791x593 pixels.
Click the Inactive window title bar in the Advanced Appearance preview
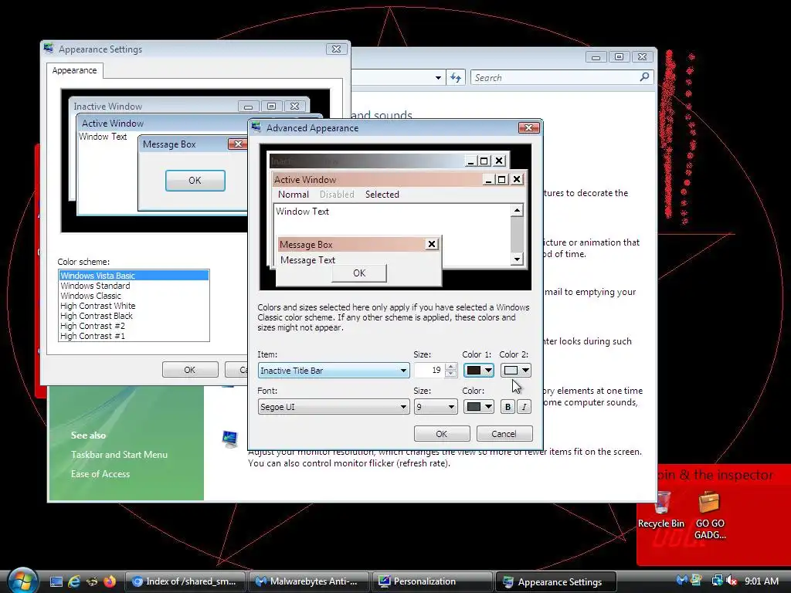click(365, 161)
